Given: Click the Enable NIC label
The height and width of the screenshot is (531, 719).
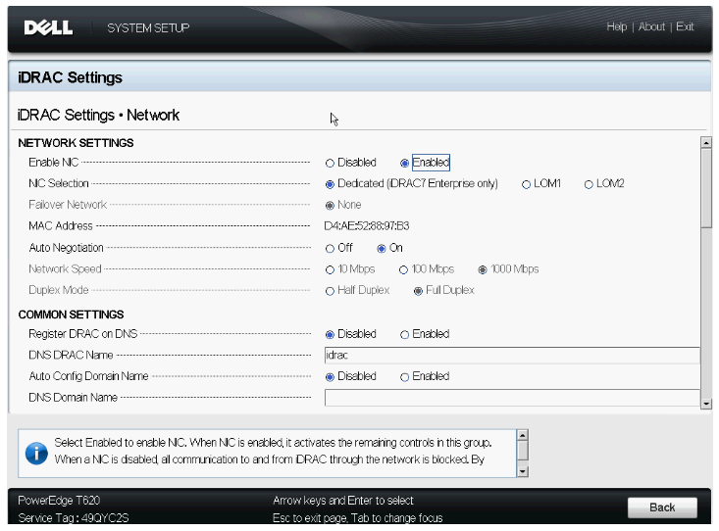Looking at the screenshot, I should [x=54, y=163].
